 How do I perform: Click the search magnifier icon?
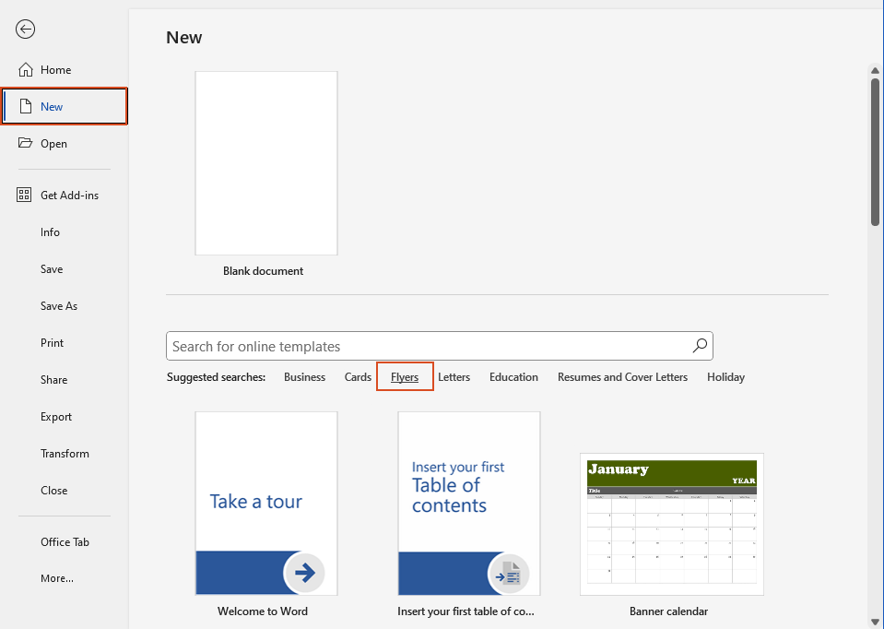point(700,346)
